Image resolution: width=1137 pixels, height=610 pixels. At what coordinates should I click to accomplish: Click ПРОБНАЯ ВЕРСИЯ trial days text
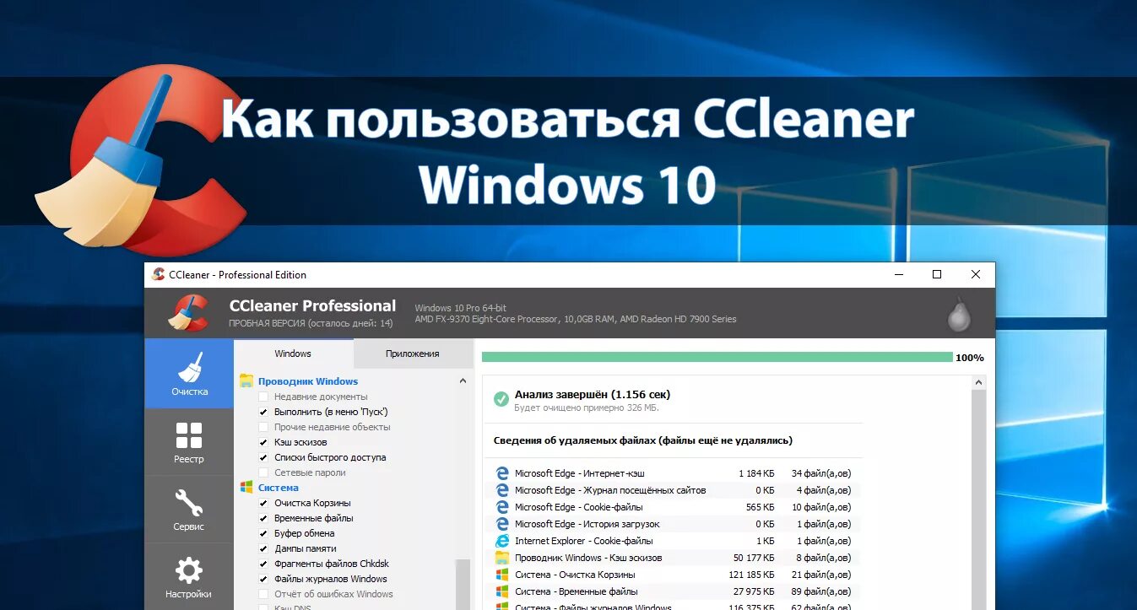tap(311, 323)
